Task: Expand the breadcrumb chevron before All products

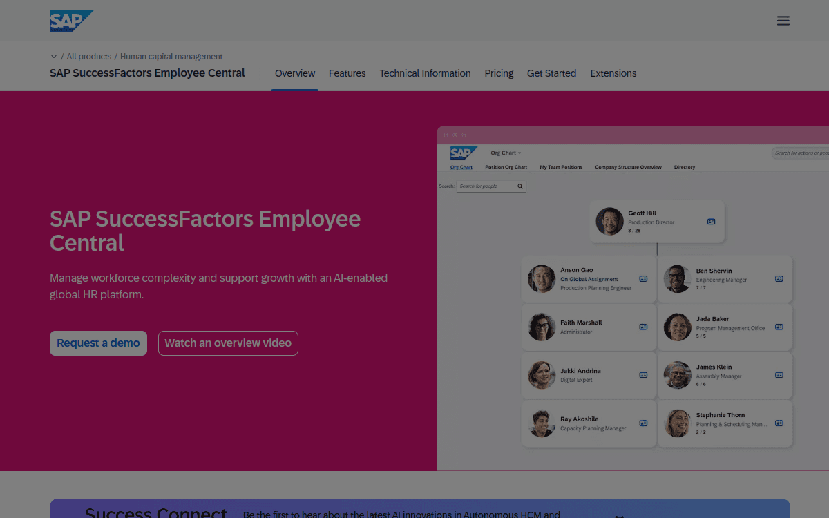Action: 54,57
